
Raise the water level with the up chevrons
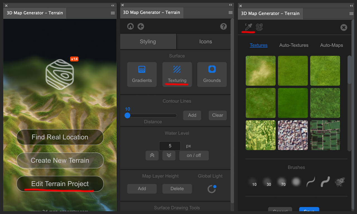[152, 155]
